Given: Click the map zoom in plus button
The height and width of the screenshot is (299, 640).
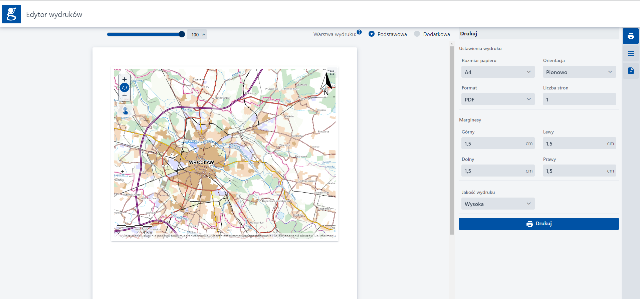Looking at the screenshot, I should click(x=125, y=79).
